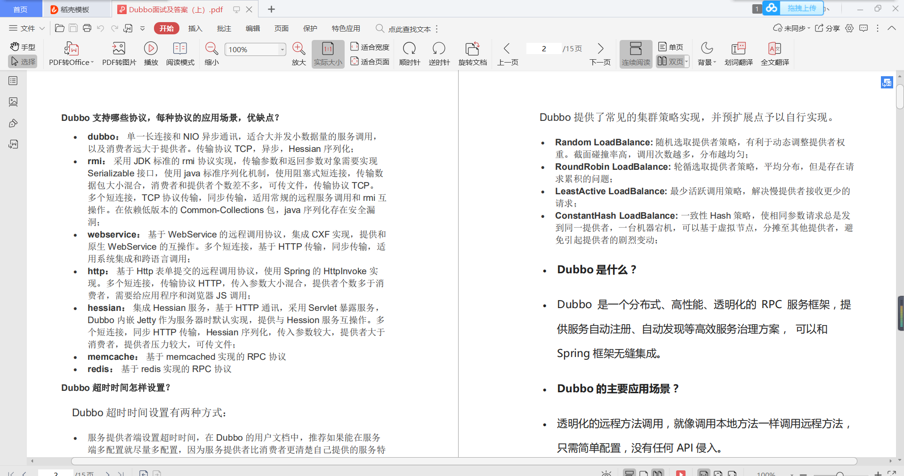Viewport: 904px width, 476px height.
Task: Open the 特色应用 ribbon tab
Action: tap(346, 28)
